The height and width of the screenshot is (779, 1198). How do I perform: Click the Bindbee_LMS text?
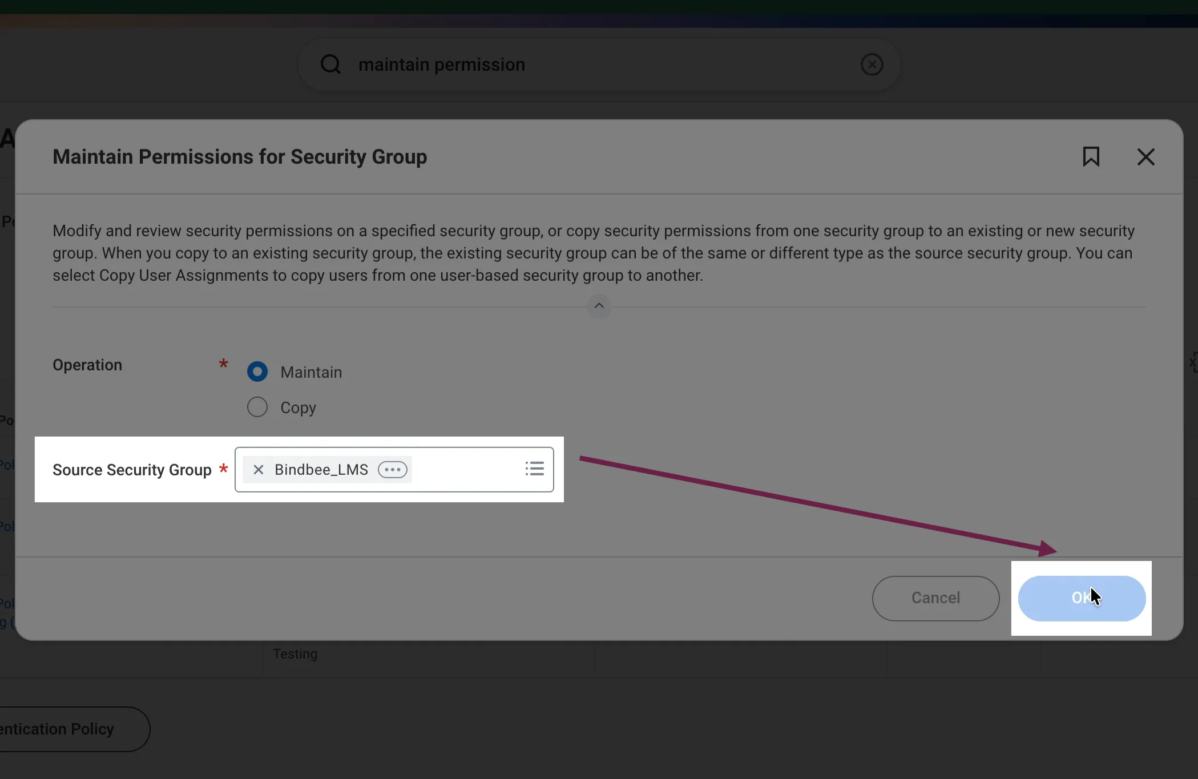pos(321,469)
